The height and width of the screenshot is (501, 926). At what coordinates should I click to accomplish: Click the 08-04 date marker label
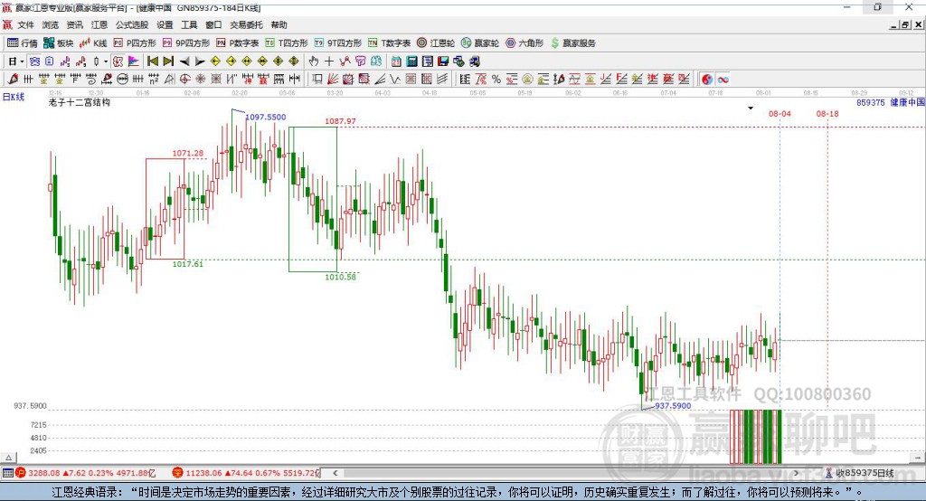coord(780,113)
